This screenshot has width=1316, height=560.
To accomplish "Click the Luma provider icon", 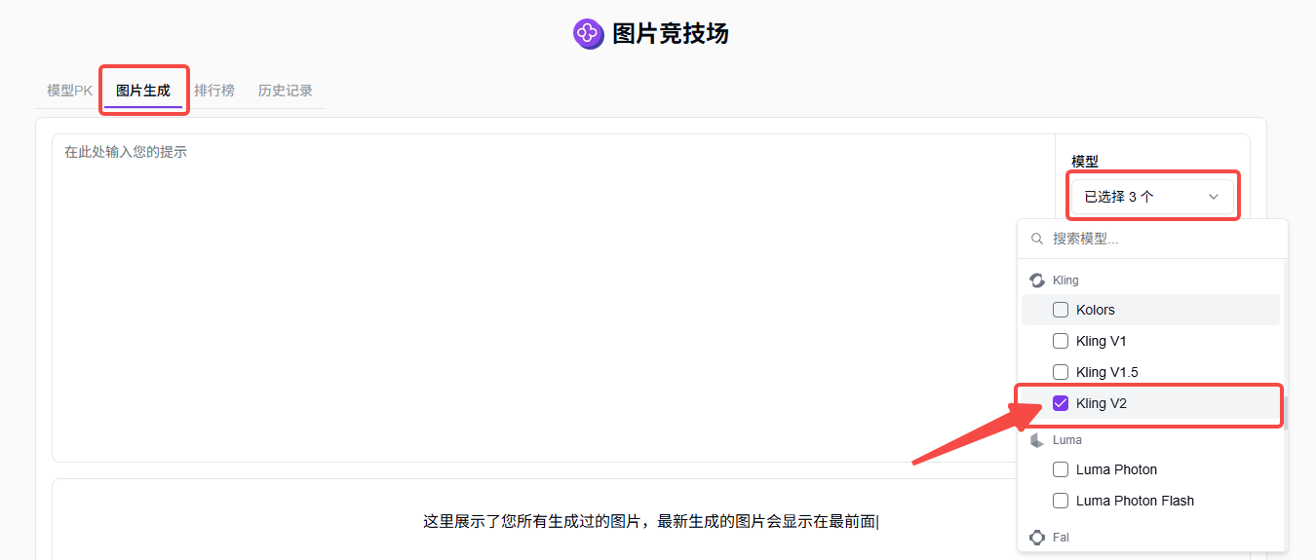I will click(x=1037, y=440).
